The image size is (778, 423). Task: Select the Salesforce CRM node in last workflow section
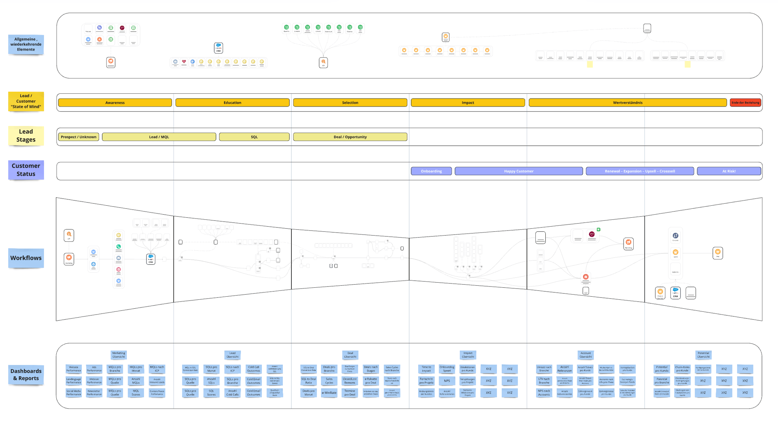(676, 293)
